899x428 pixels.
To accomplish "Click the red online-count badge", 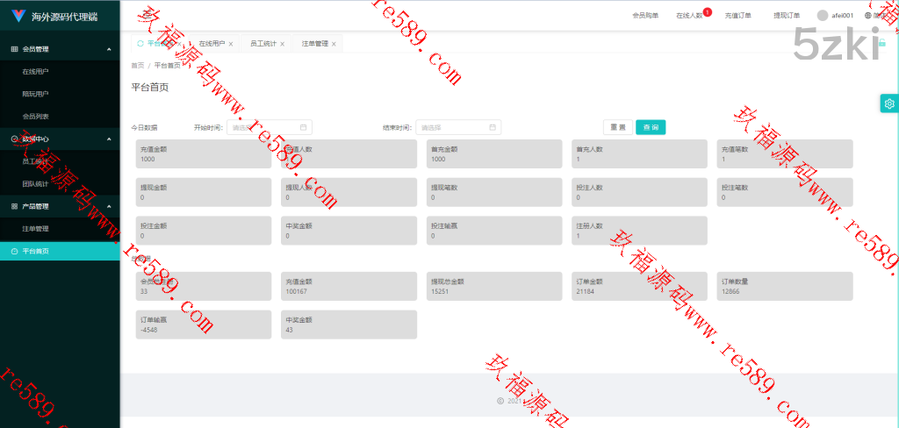I will pyautogui.click(x=707, y=11).
